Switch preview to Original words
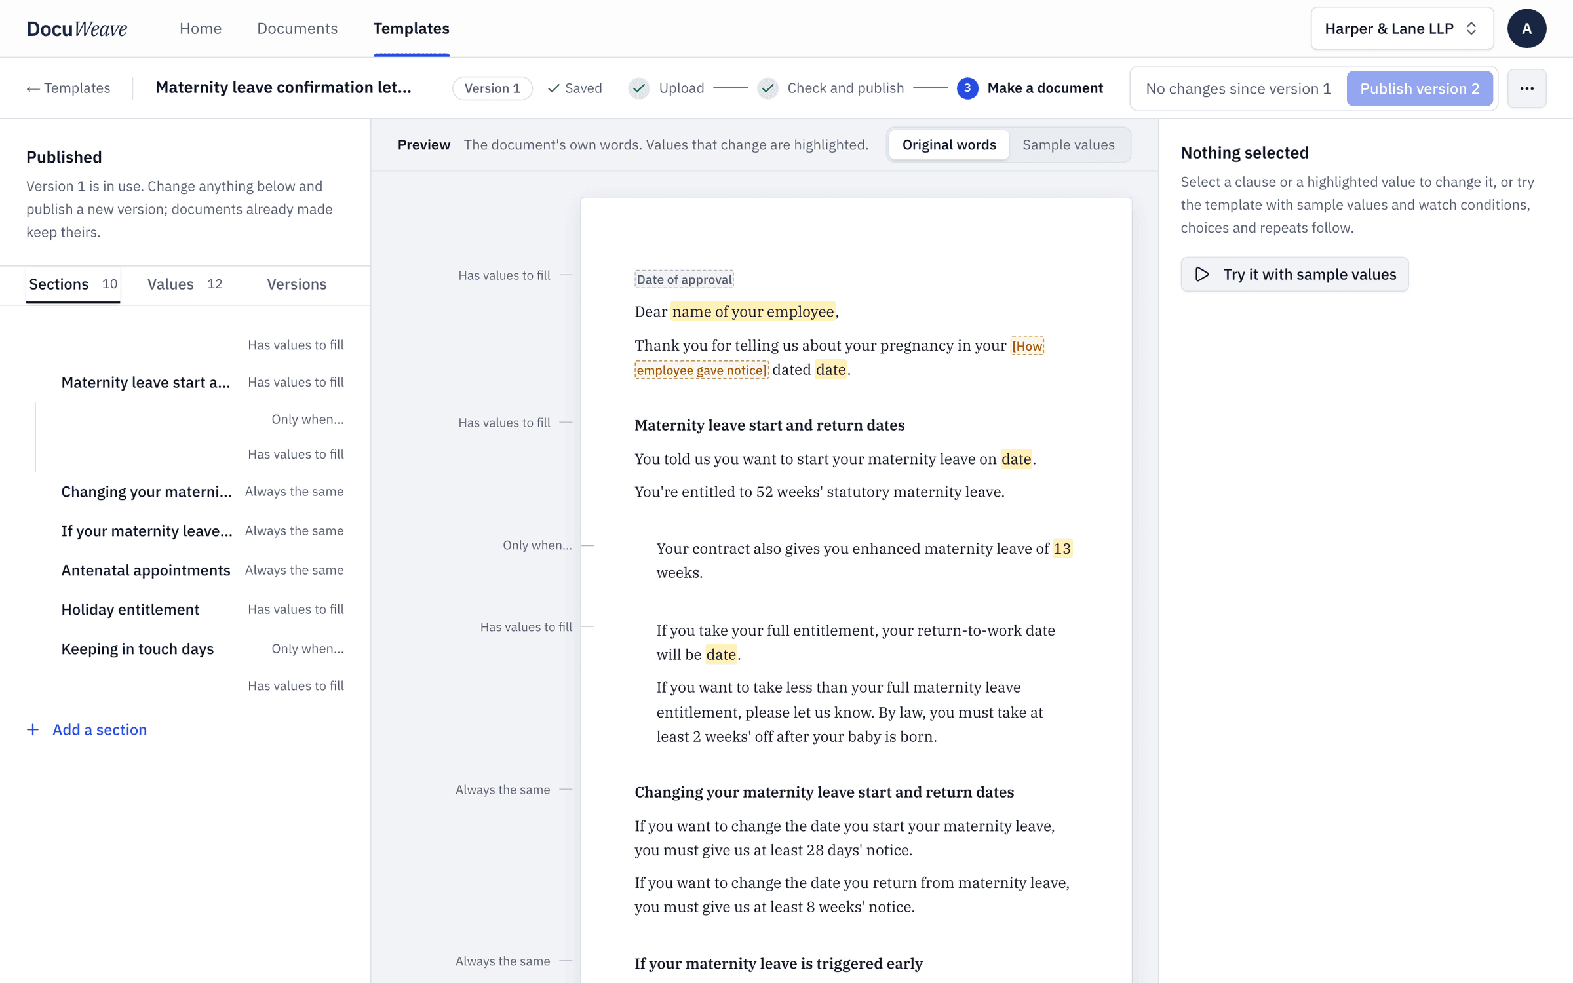Screen dimensions: 1573x983 (948, 145)
